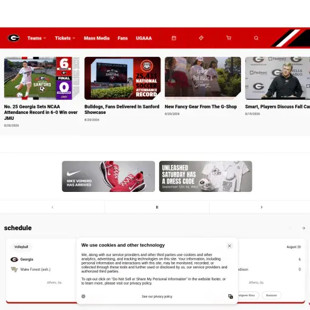Expand the Tickets dropdown menu
Image resolution: width=310 pixels, height=310 pixels.
pyautogui.click(x=65, y=38)
